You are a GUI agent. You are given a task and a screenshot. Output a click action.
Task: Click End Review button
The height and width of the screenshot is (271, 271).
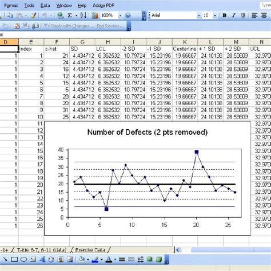[110, 26]
